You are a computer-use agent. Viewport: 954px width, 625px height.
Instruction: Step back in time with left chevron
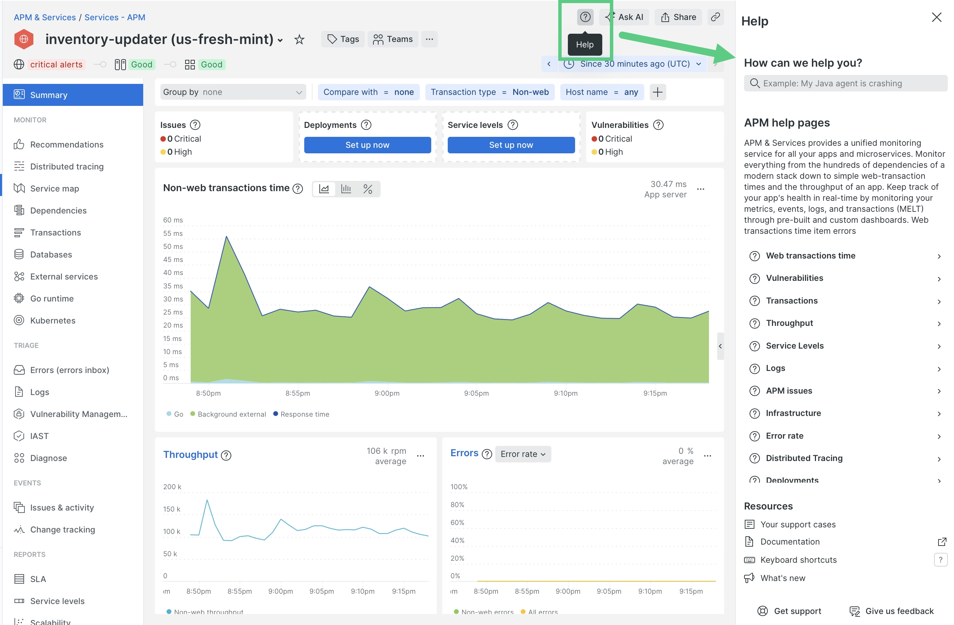click(x=549, y=64)
